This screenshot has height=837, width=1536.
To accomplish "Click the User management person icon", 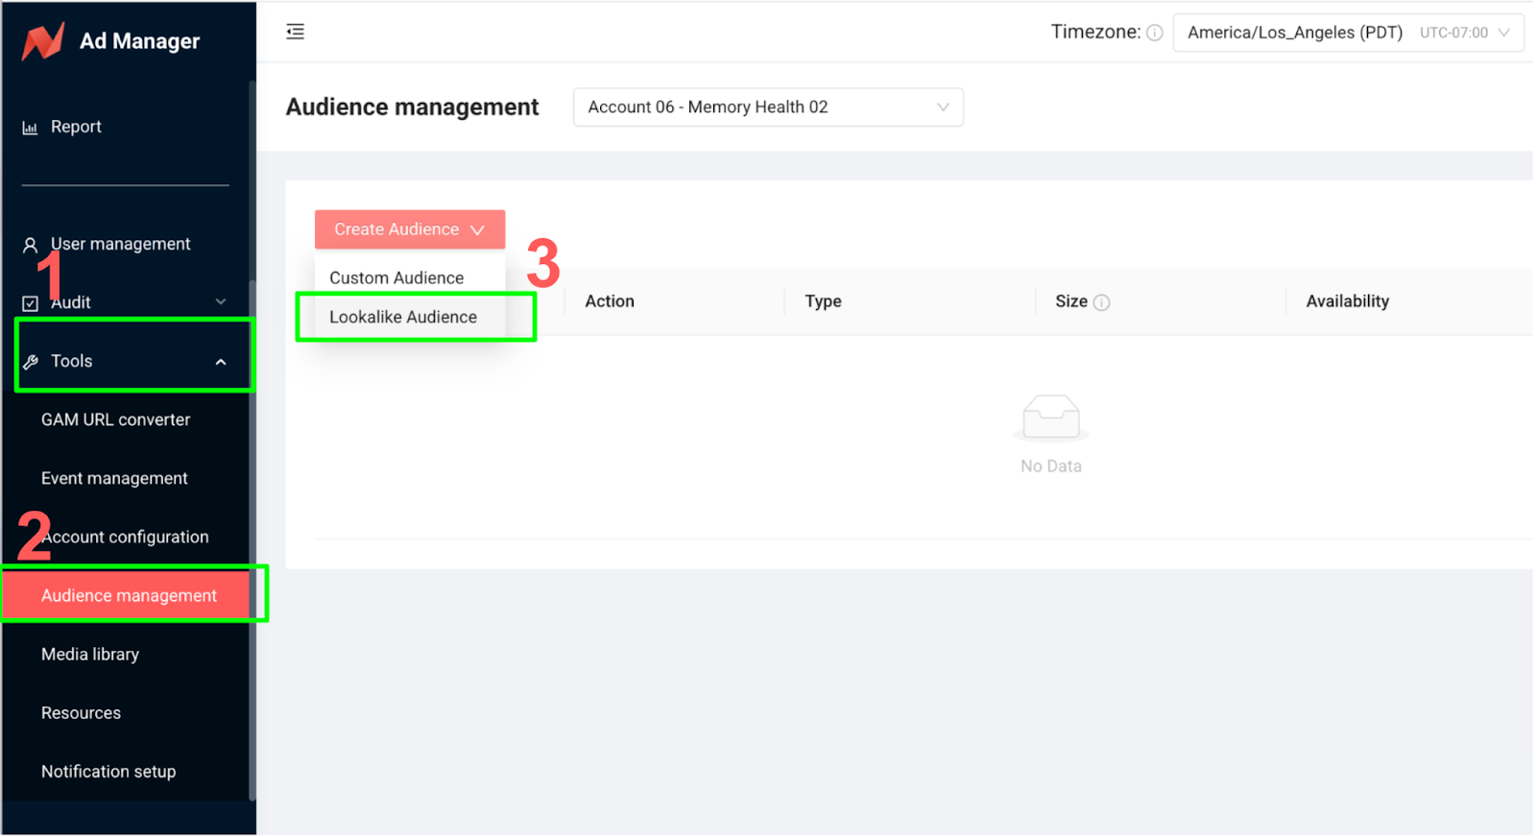I will pyautogui.click(x=31, y=246).
